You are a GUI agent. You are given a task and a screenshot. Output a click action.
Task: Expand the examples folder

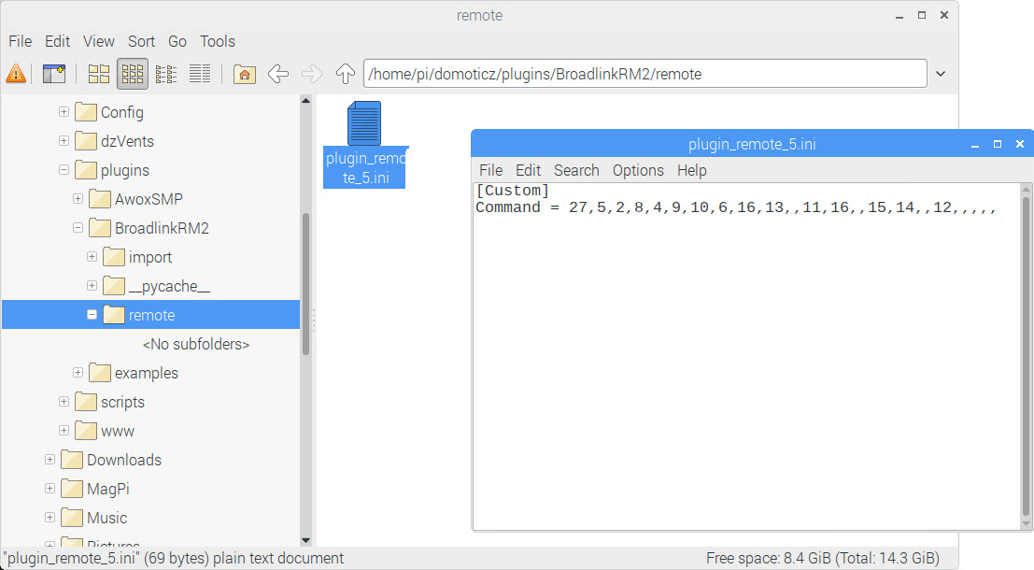(78, 373)
